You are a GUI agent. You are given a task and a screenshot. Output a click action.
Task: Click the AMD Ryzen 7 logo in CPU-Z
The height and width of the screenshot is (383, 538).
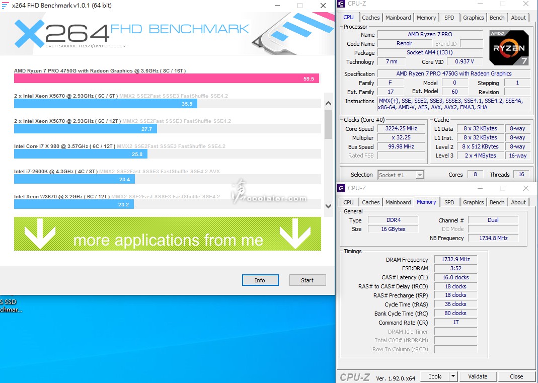[509, 48]
